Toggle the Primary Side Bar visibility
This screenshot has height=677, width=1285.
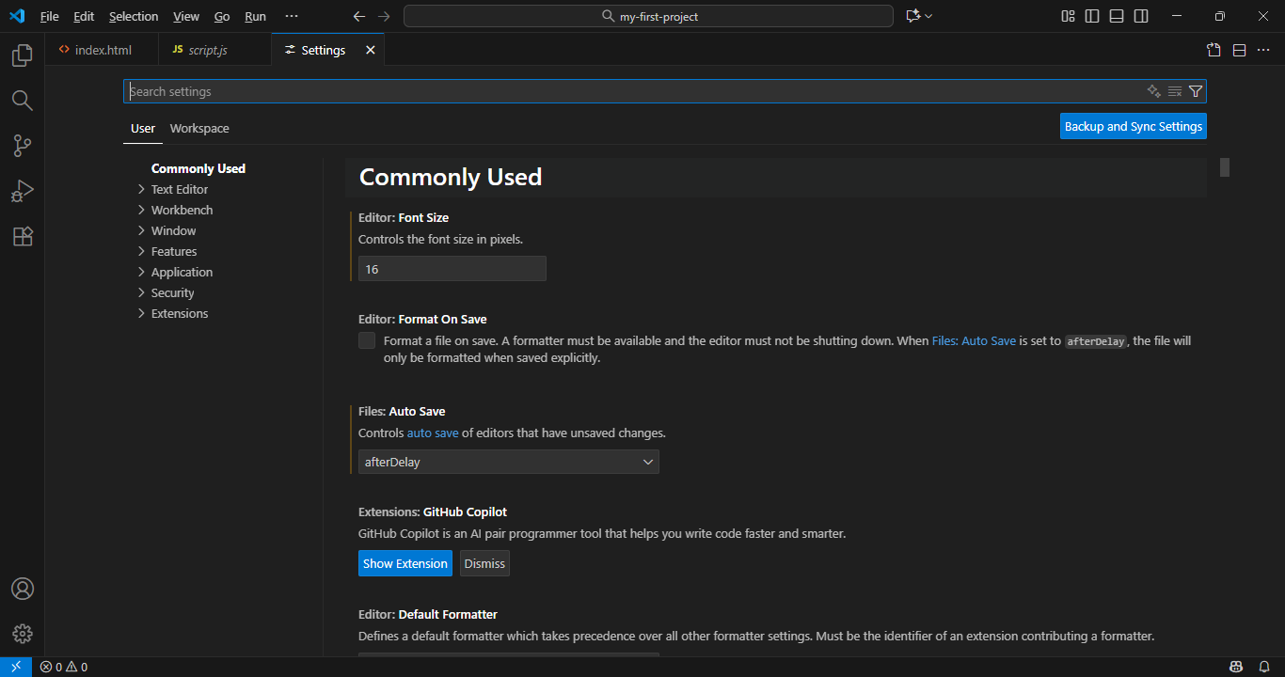1091,15
